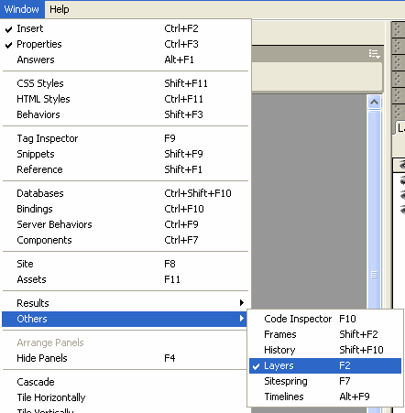Open Server Behaviors panel
The width and height of the screenshot is (405, 413).
point(126,224)
